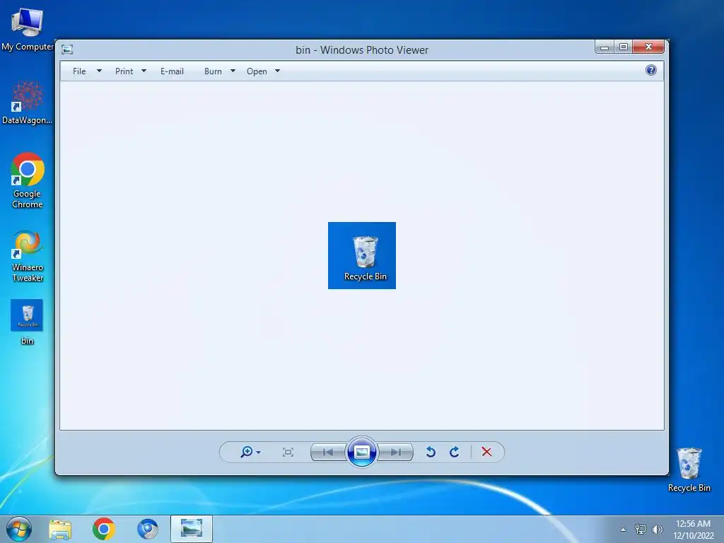The height and width of the screenshot is (543, 724).
Task: Click the E-mail command
Action: click(173, 71)
